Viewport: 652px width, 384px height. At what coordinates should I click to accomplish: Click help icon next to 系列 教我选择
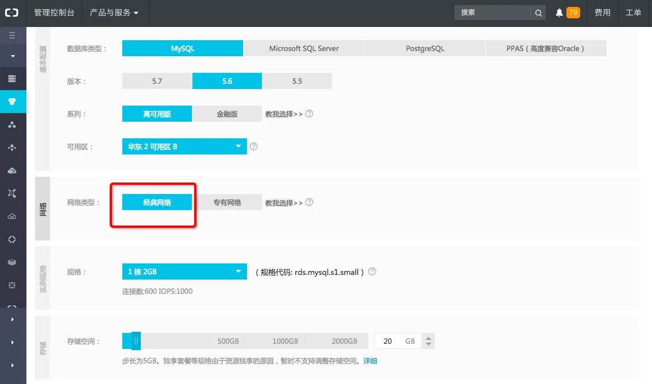click(x=309, y=114)
